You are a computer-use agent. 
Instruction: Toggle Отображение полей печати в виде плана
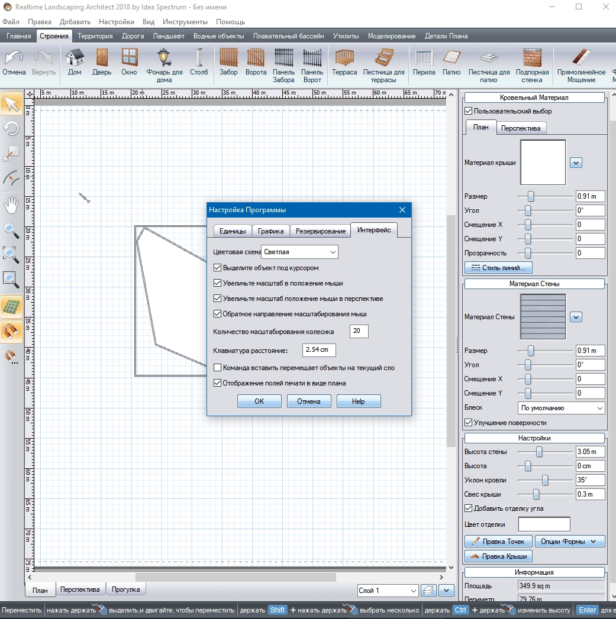[217, 383]
